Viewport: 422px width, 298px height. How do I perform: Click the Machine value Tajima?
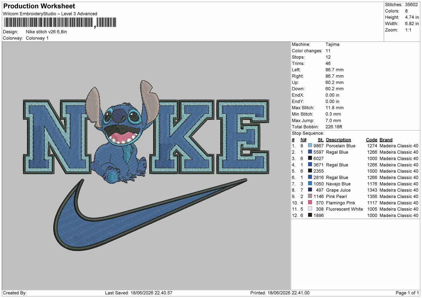pos(332,44)
